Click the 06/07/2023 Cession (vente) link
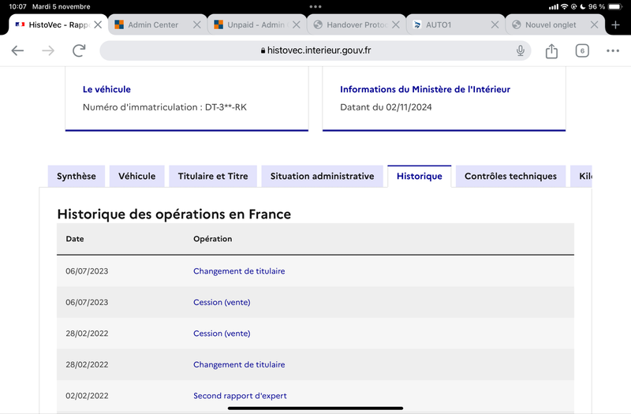 222,302
